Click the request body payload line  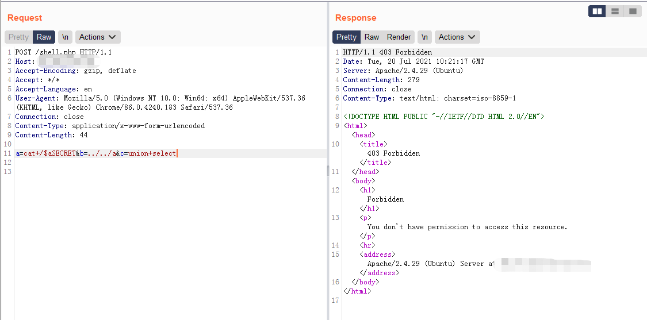pyautogui.click(x=95, y=153)
